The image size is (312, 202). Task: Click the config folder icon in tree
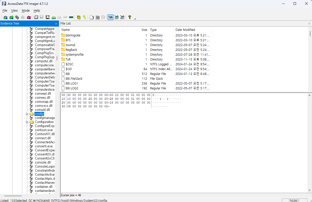[32, 114]
